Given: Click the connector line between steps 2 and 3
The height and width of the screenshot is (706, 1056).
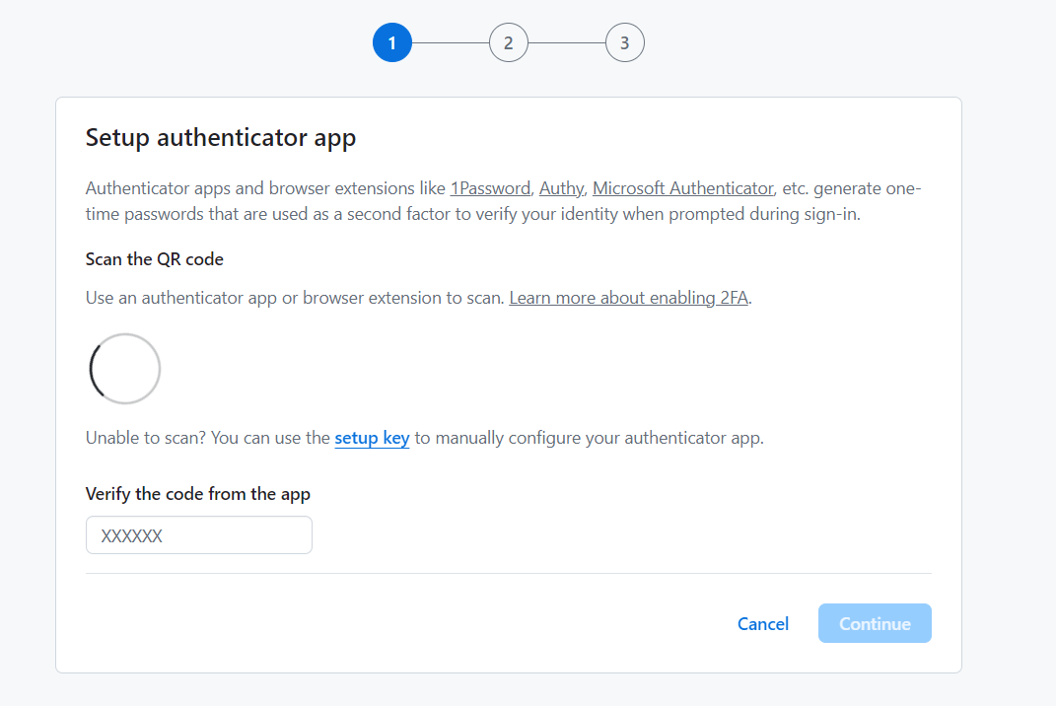Looking at the screenshot, I should coord(566,43).
